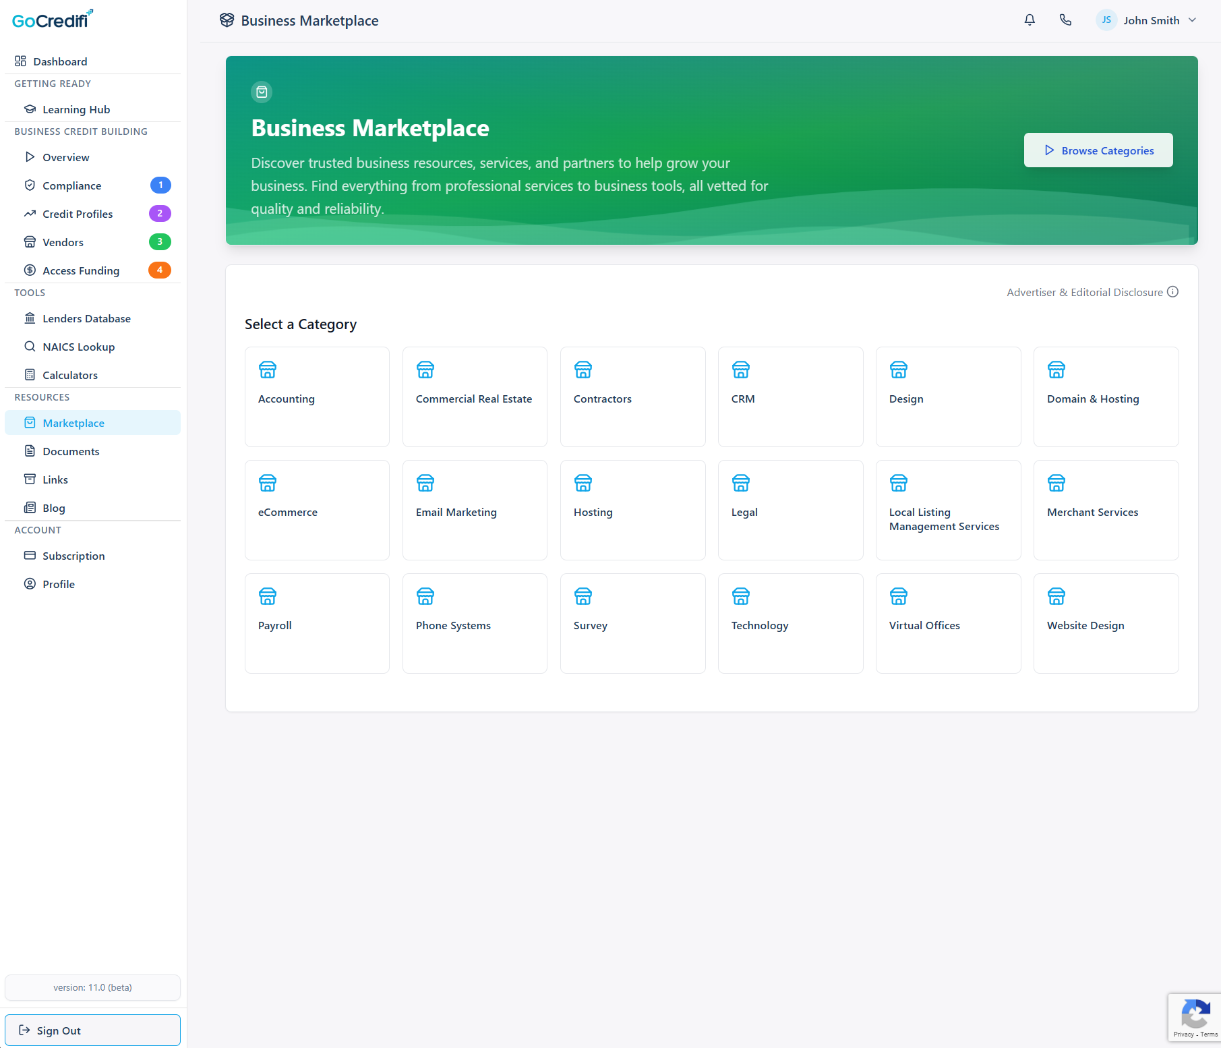The image size is (1221, 1048).
Task: Open the John Smith account dropdown
Action: coord(1192,20)
